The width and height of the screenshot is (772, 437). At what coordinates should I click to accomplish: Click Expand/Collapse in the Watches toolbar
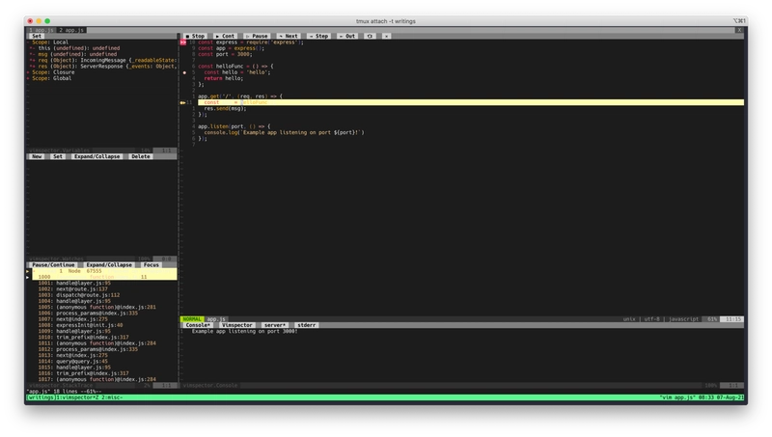[x=97, y=156]
